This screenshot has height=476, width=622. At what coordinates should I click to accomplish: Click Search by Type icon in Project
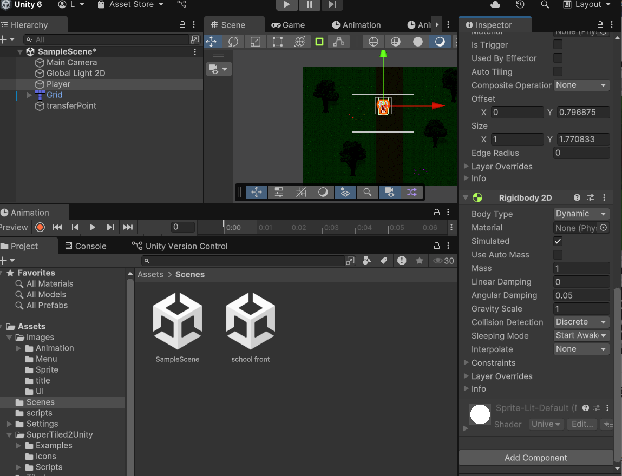367,260
